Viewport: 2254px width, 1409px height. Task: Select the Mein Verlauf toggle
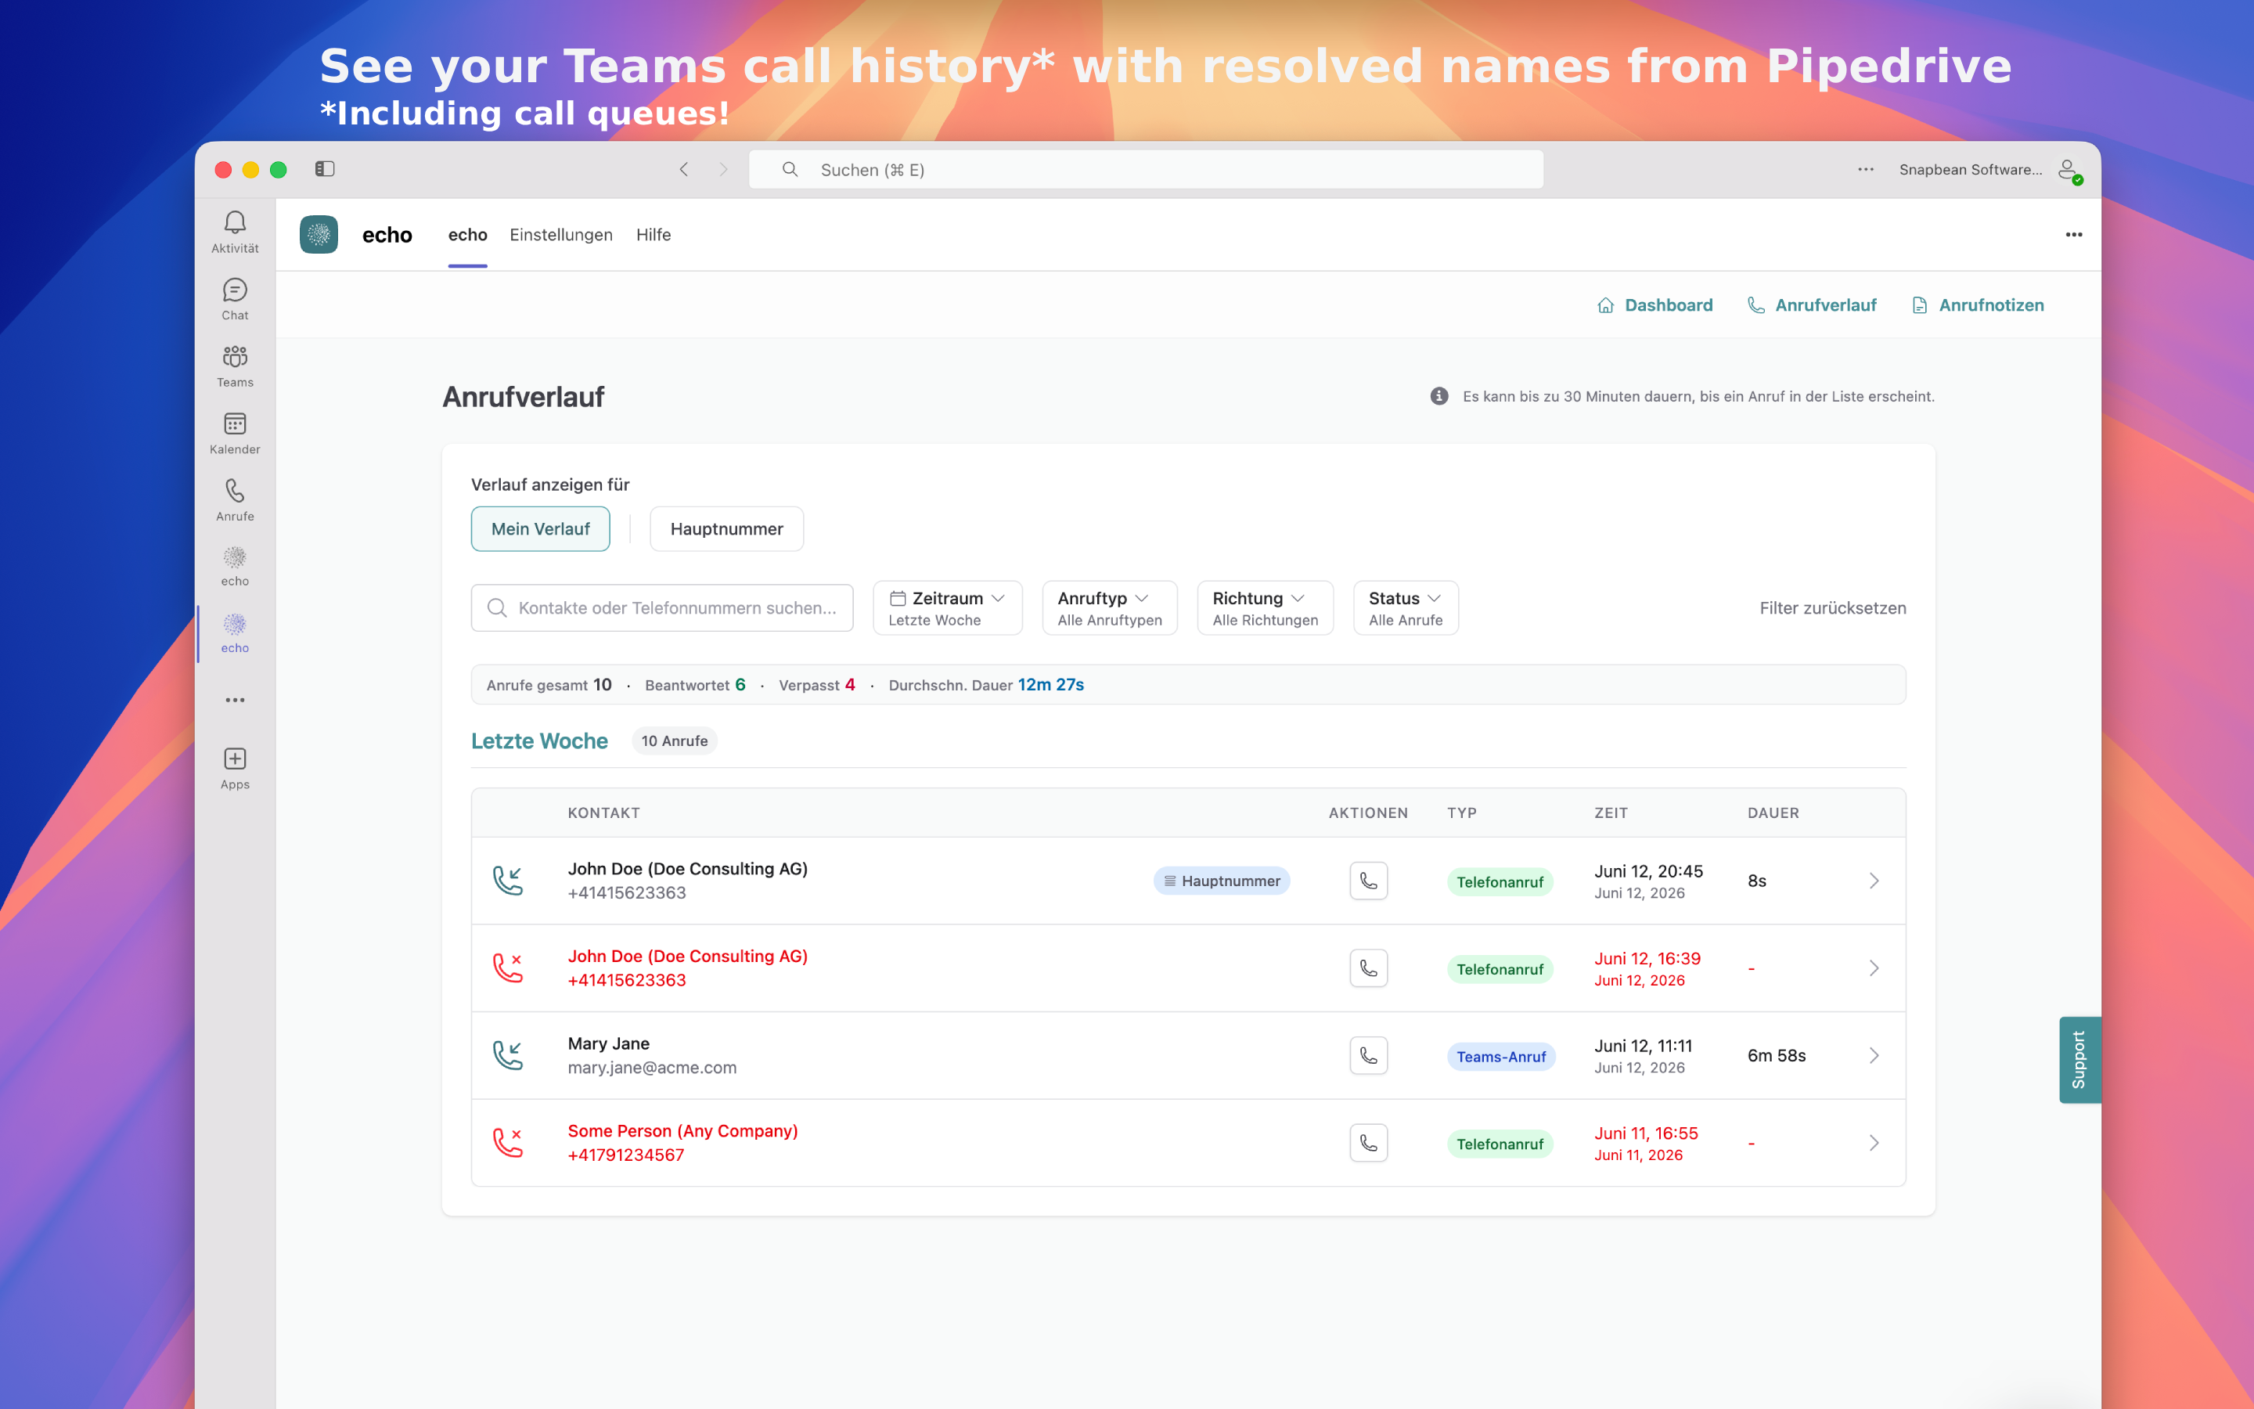tap(540, 528)
